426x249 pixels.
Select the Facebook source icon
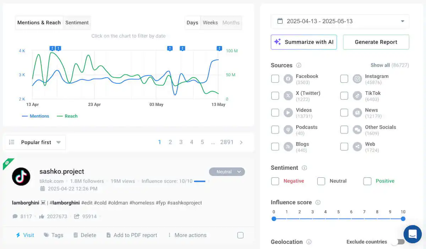click(x=288, y=78)
